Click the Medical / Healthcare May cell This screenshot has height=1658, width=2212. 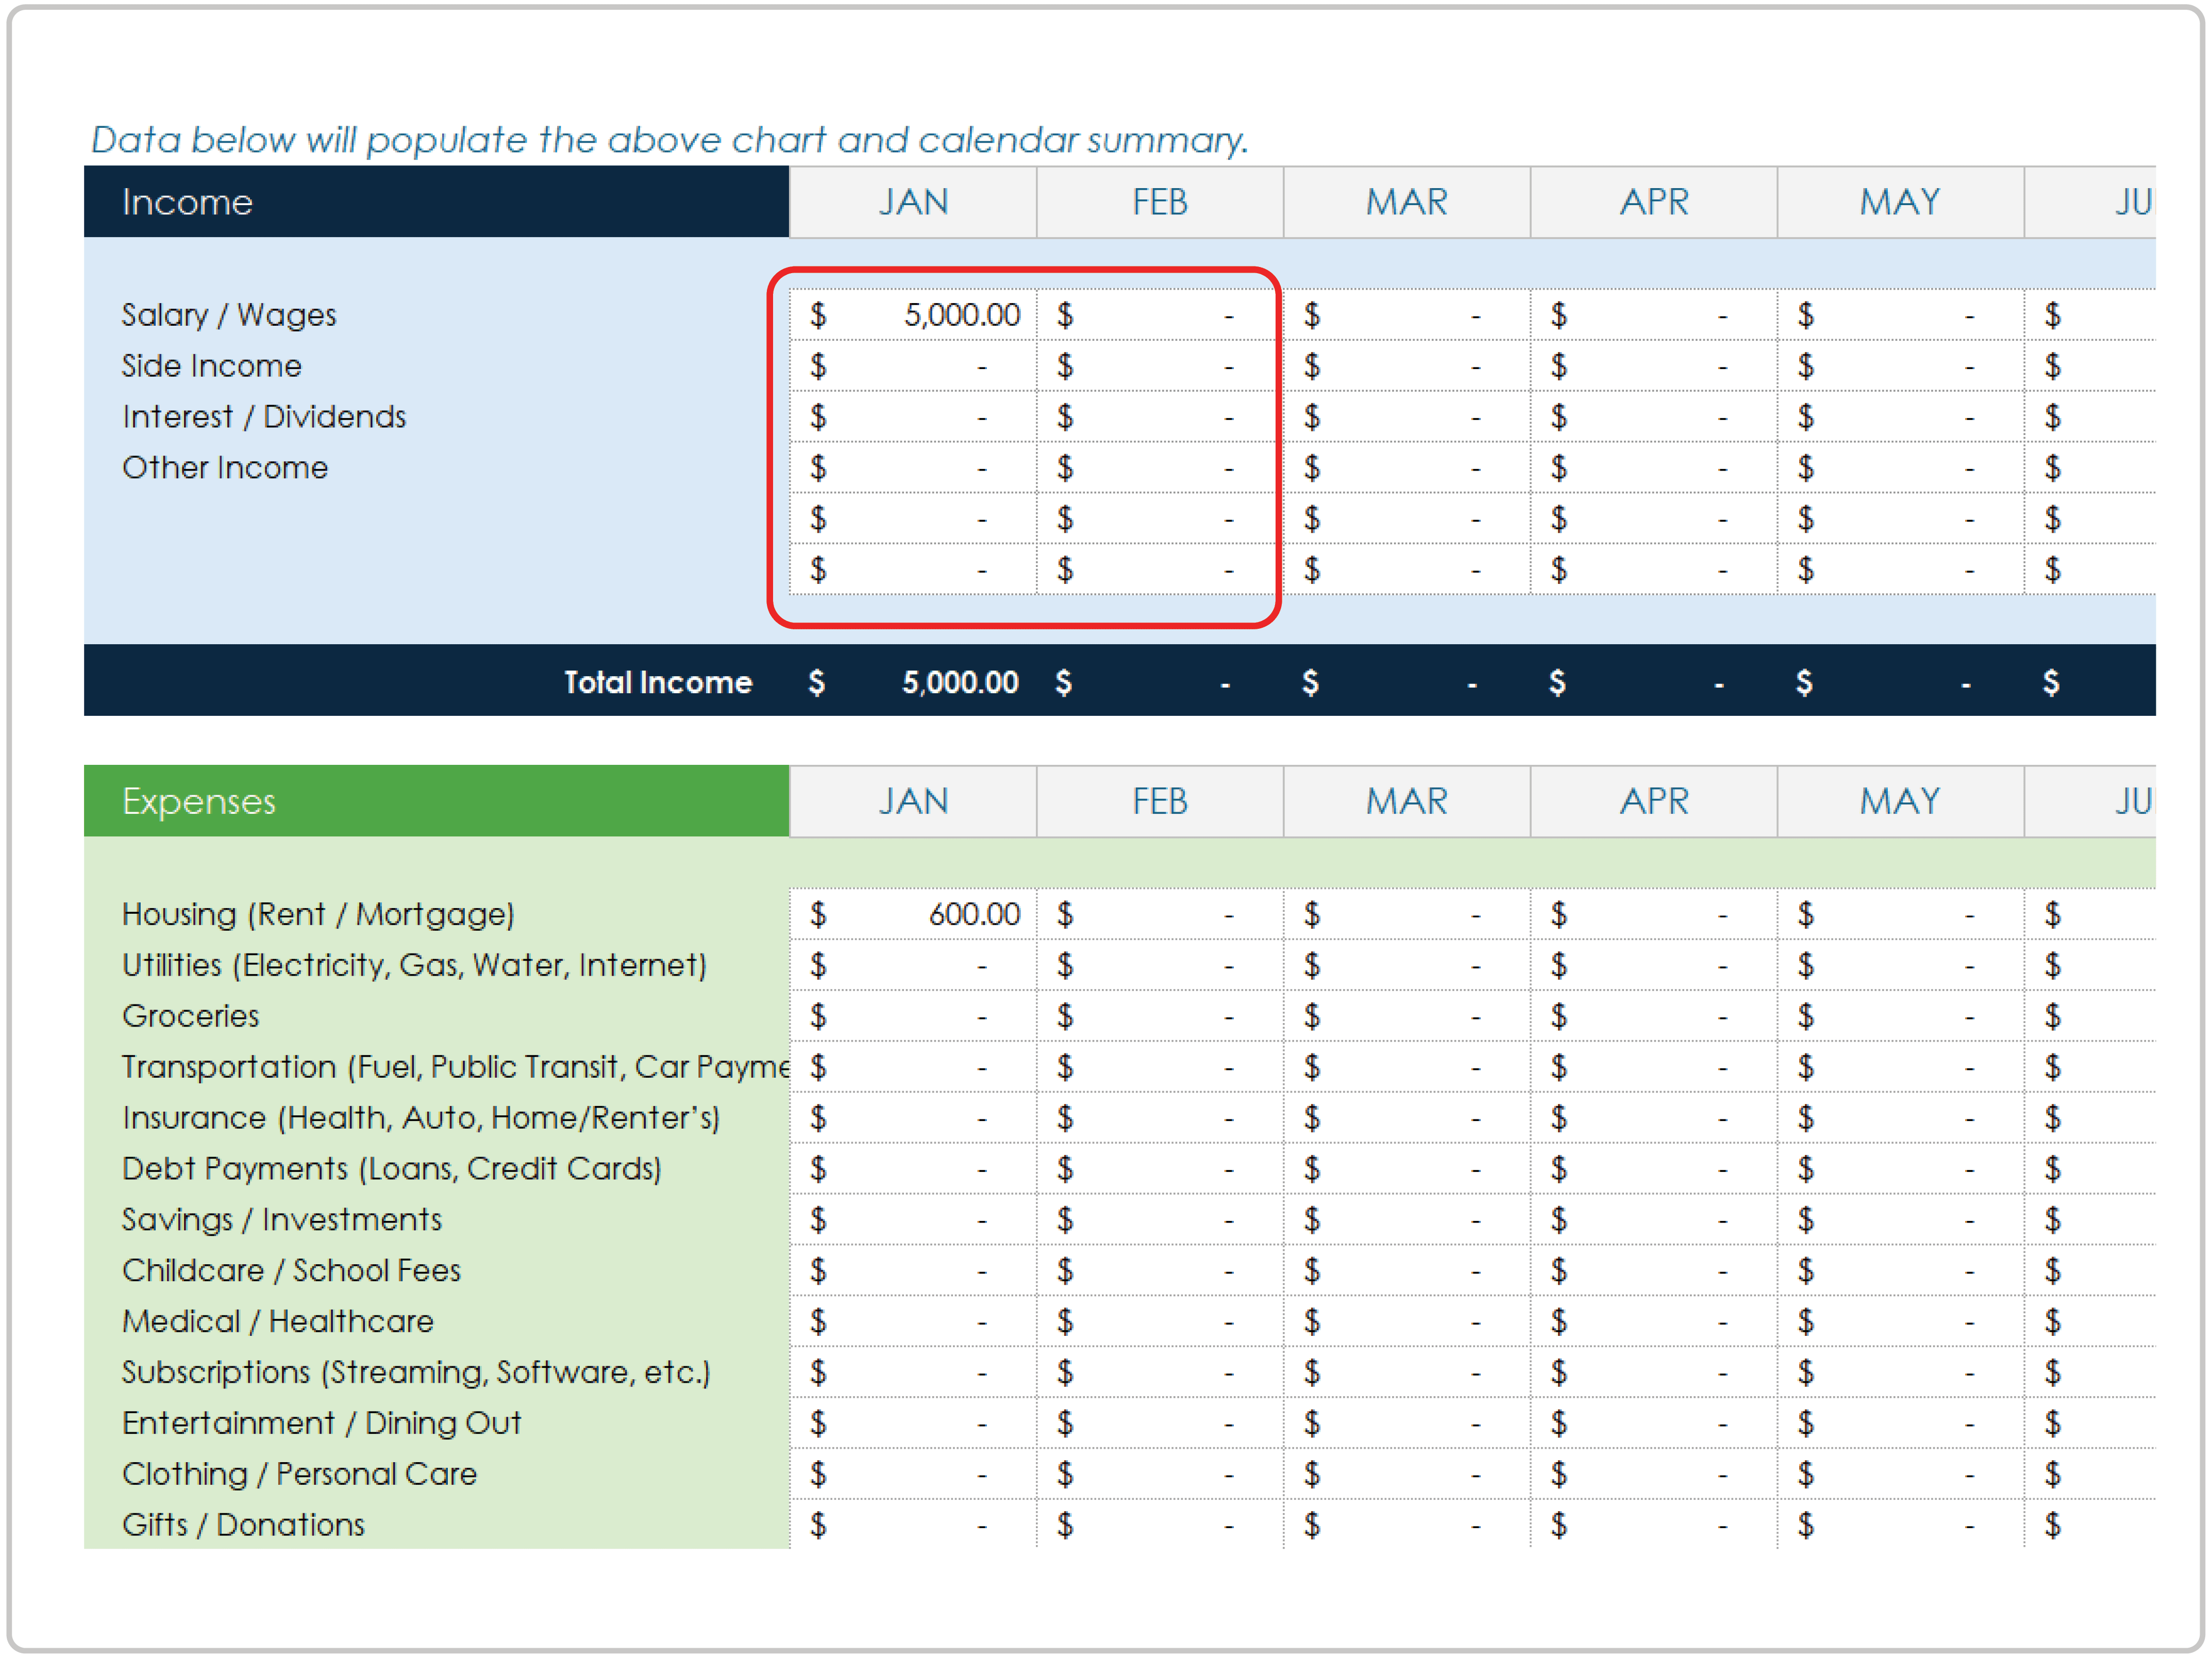point(1900,1322)
